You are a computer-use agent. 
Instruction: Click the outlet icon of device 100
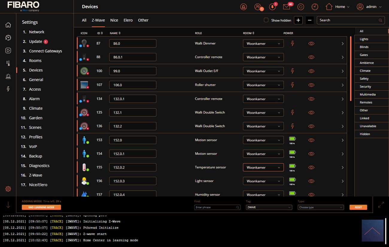[x=84, y=71]
